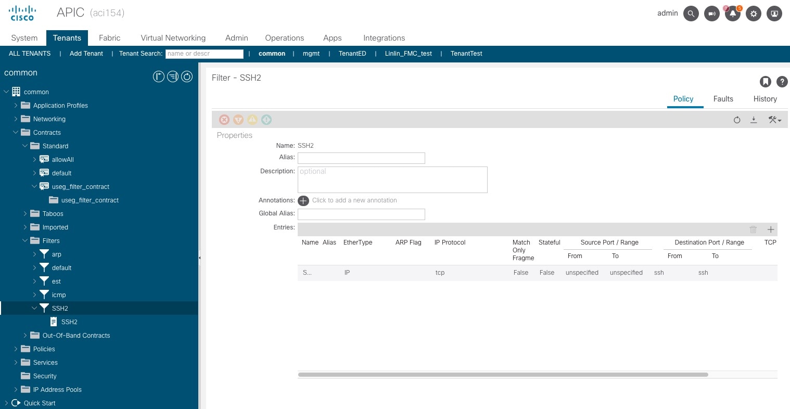Click the Add Tenant link
790x409 pixels.
pyautogui.click(x=86, y=54)
